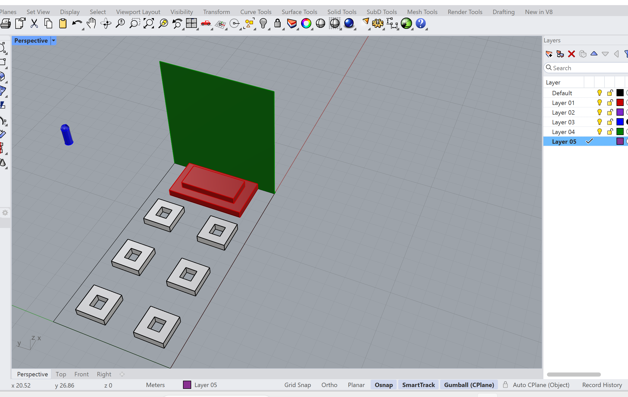Toggle SmartTrack in status bar

point(418,385)
